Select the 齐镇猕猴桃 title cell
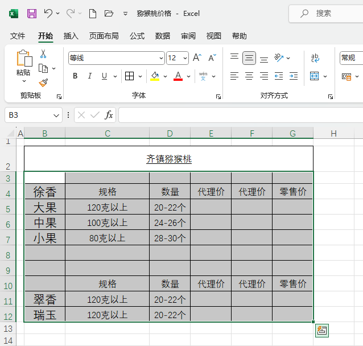 [x=169, y=159]
